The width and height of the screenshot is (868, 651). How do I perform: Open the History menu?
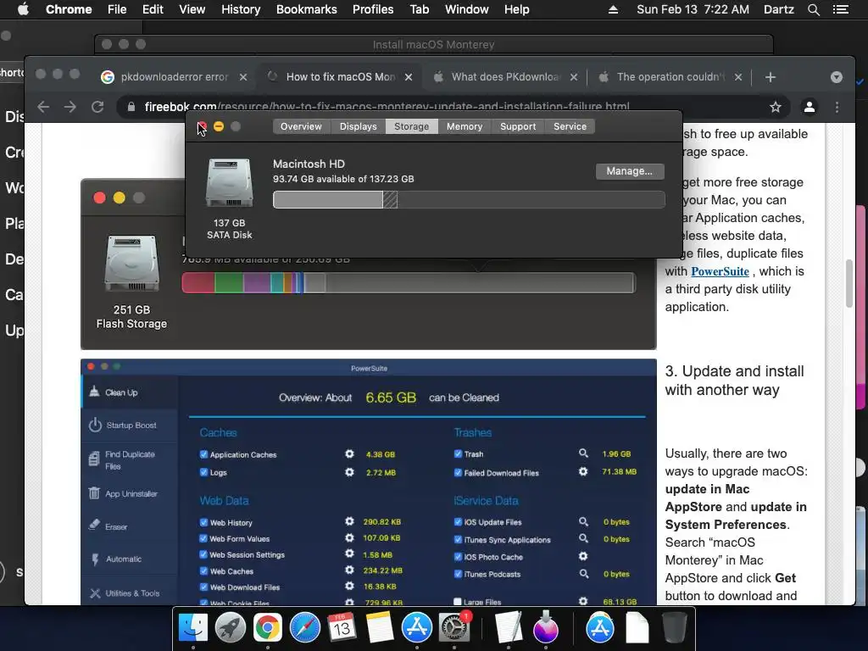click(x=241, y=9)
